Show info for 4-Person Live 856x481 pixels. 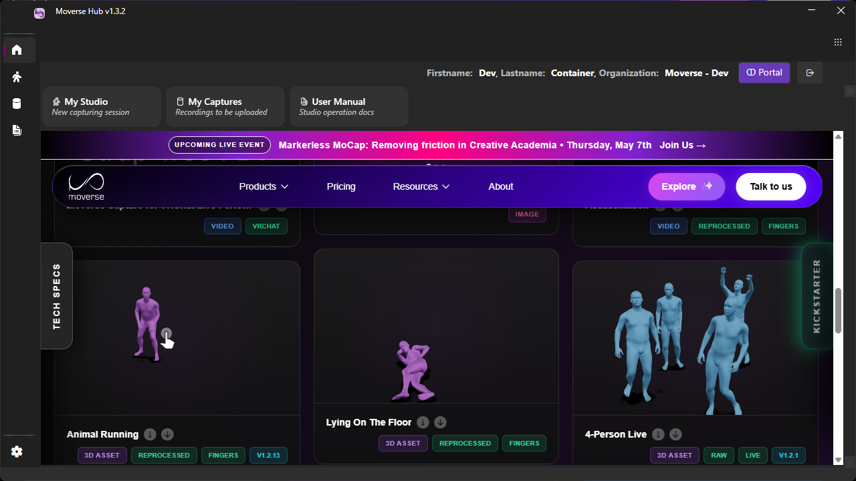click(658, 434)
